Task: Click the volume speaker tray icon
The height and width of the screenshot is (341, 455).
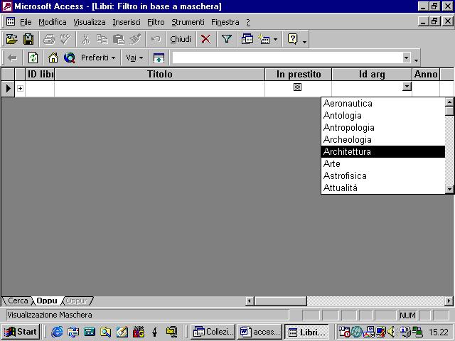Action: point(391,332)
